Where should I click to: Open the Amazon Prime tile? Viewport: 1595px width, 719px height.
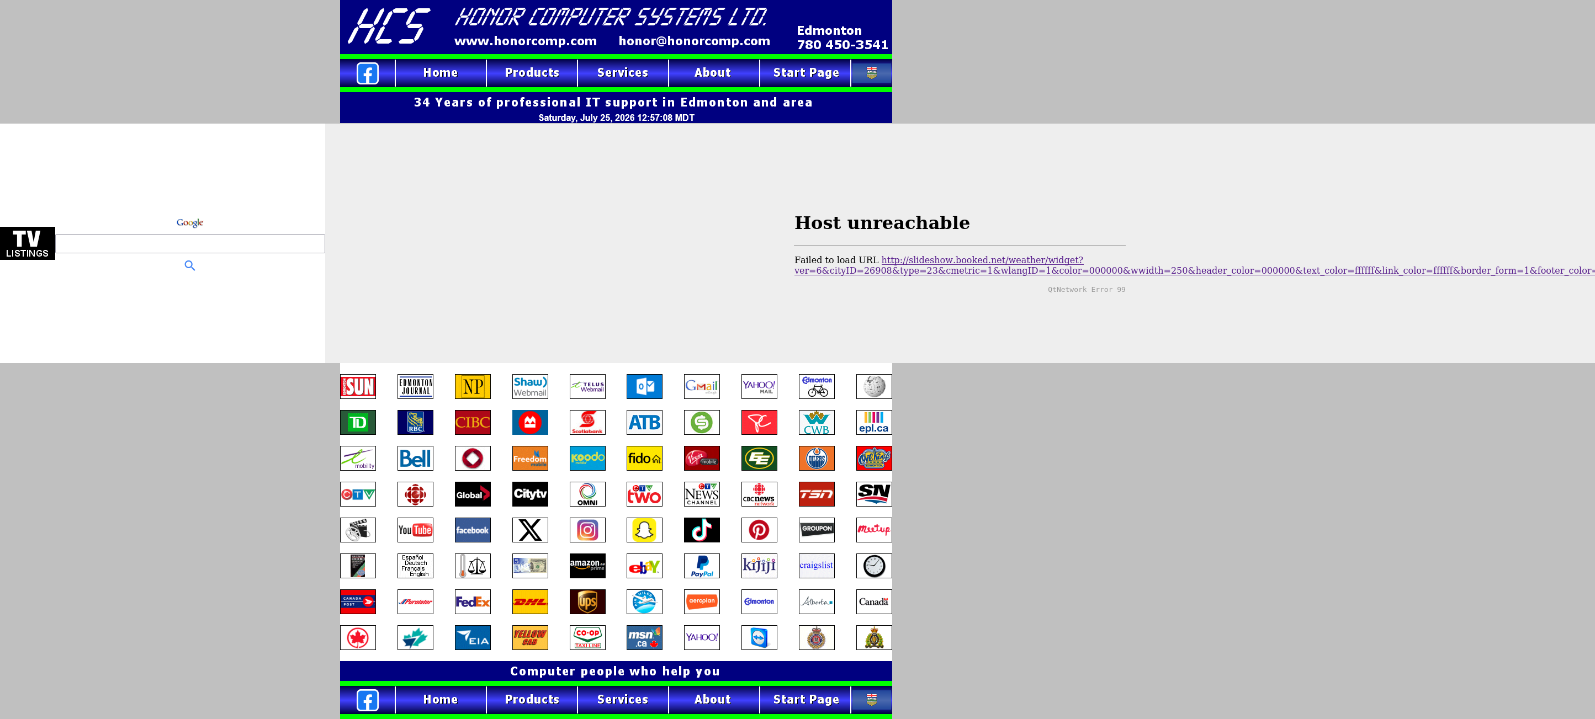(587, 566)
